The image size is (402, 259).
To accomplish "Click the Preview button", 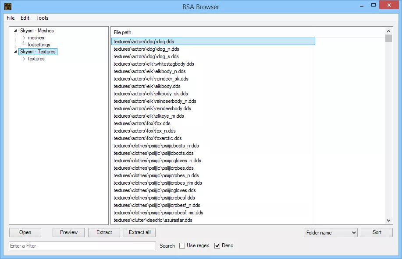I will pyautogui.click(x=69, y=232).
